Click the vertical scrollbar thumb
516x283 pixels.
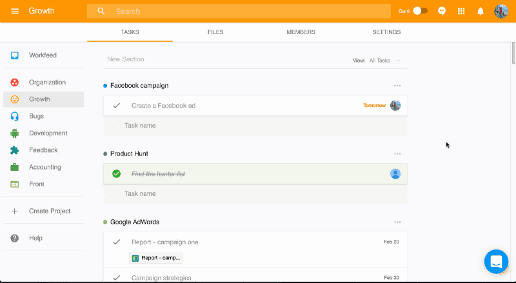[x=513, y=53]
